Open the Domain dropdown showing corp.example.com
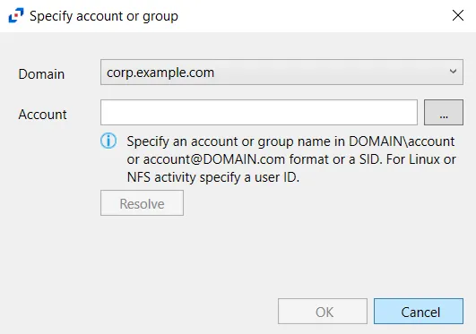 click(x=281, y=72)
